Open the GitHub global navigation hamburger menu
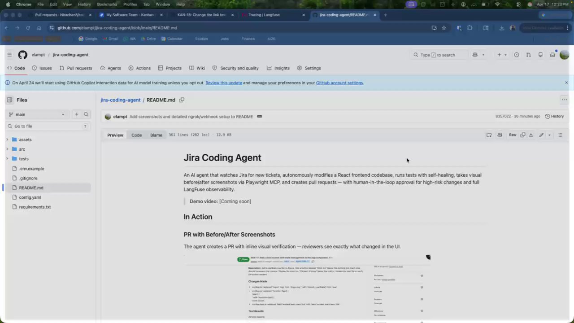574x323 pixels. (x=9, y=55)
